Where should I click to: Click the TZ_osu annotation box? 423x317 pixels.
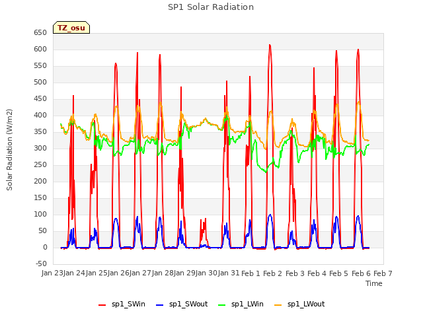point(71,28)
